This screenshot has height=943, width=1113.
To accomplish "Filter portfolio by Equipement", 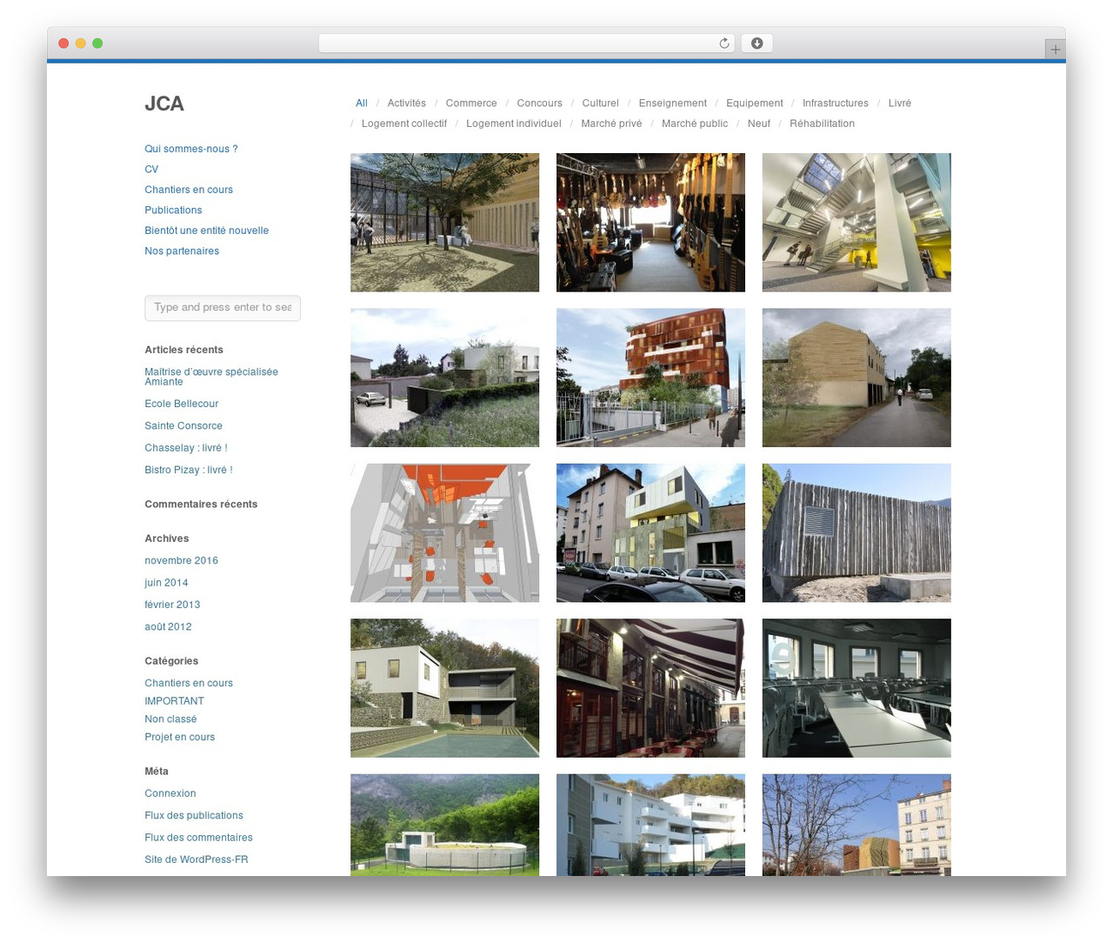I will (755, 104).
